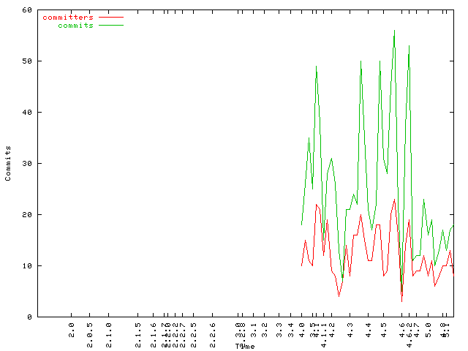Viewport: 468px width, 351px height.
Task: Click the tallest green commits peak
Action: coord(394,31)
